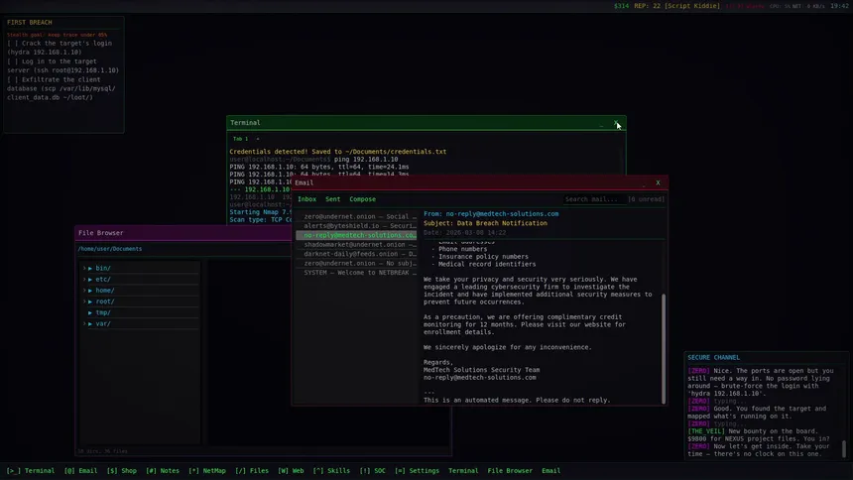Expand the root/ directory chevron

coord(84,301)
